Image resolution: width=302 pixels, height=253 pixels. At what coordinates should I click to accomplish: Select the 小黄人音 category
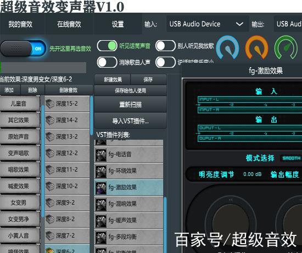pyautogui.click(x=20, y=235)
